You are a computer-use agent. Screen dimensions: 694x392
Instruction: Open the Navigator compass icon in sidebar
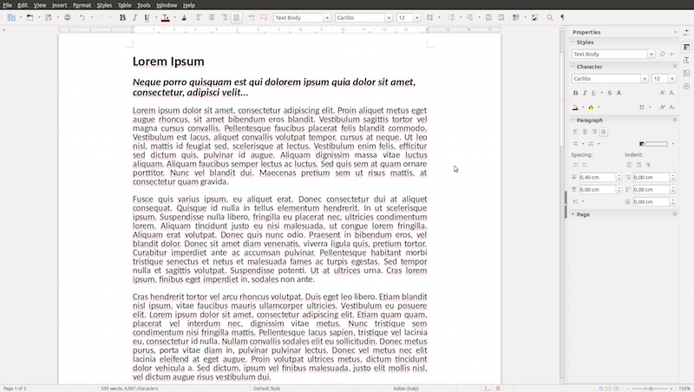[x=686, y=86]
